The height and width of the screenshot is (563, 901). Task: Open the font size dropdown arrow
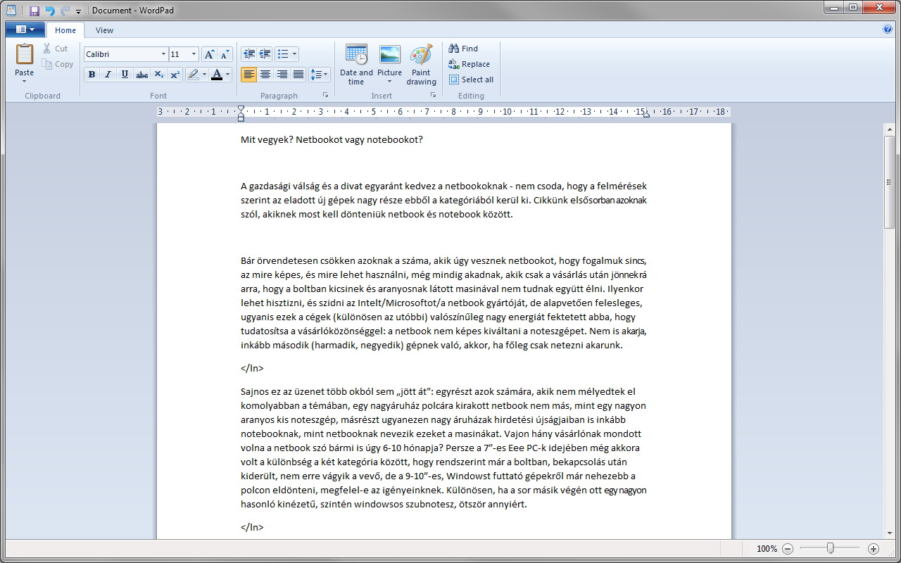click(194, 54)
